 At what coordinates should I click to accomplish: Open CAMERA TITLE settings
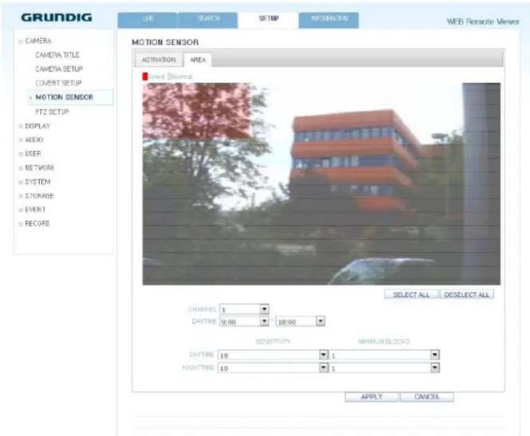[x=58, y=55]
